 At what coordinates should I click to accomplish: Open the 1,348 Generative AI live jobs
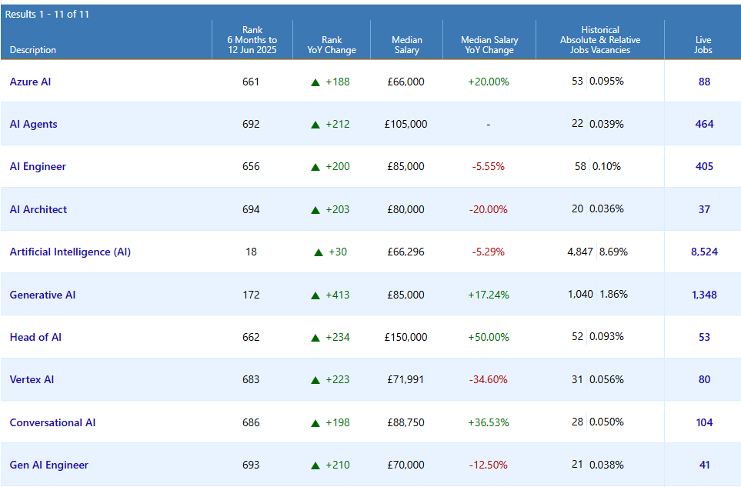point(704,295)
